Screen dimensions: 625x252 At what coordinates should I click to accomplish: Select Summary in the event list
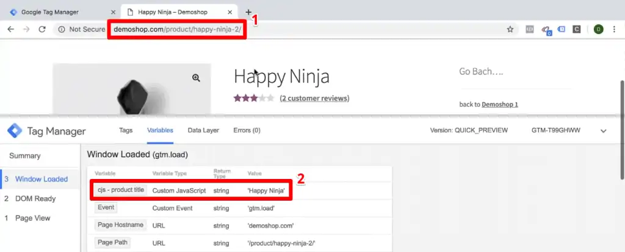coord(25,156)
